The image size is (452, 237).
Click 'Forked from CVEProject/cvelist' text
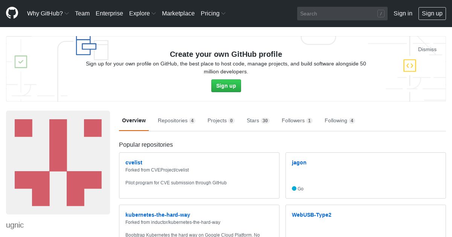point(157,170)
